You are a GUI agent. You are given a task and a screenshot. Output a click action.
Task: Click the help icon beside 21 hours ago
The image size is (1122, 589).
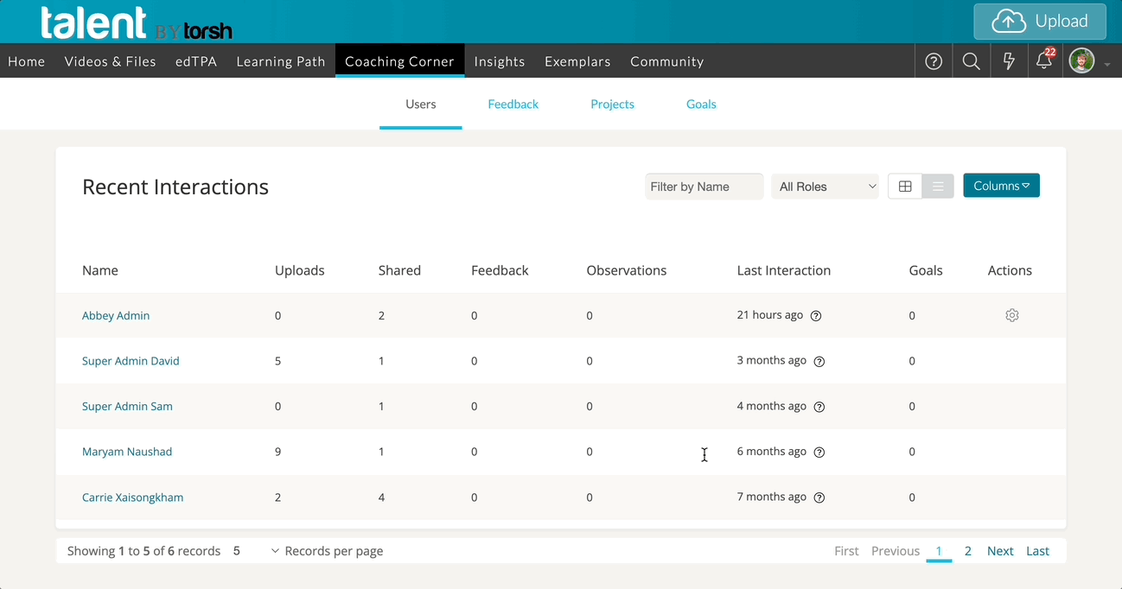815,316
